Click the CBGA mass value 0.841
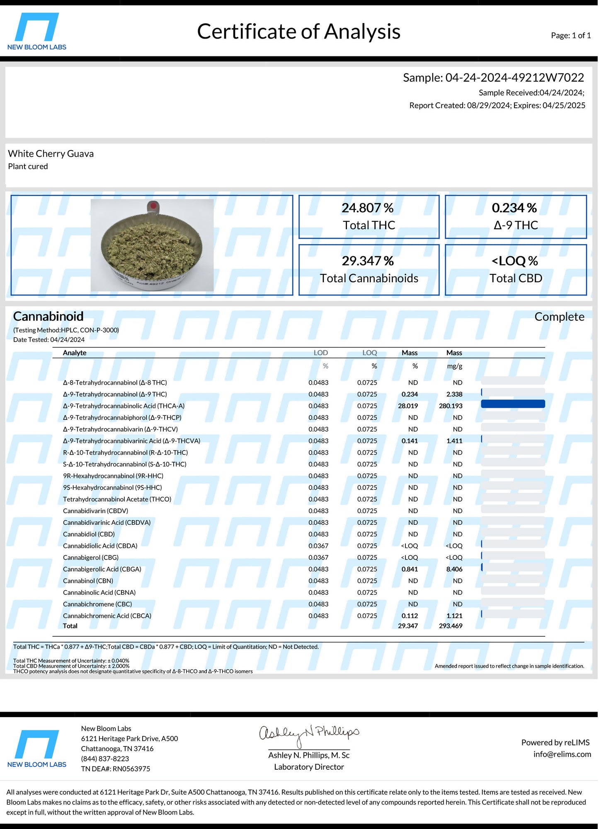The image size is (599, 829). 410,569
